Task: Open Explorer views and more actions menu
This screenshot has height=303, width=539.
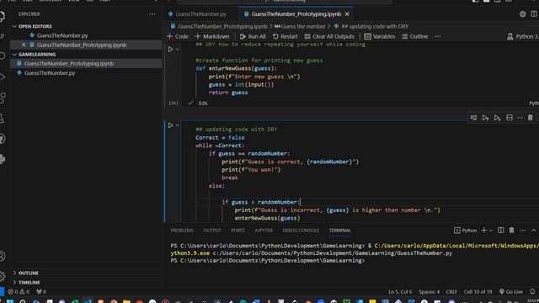Action: (152, 14)
